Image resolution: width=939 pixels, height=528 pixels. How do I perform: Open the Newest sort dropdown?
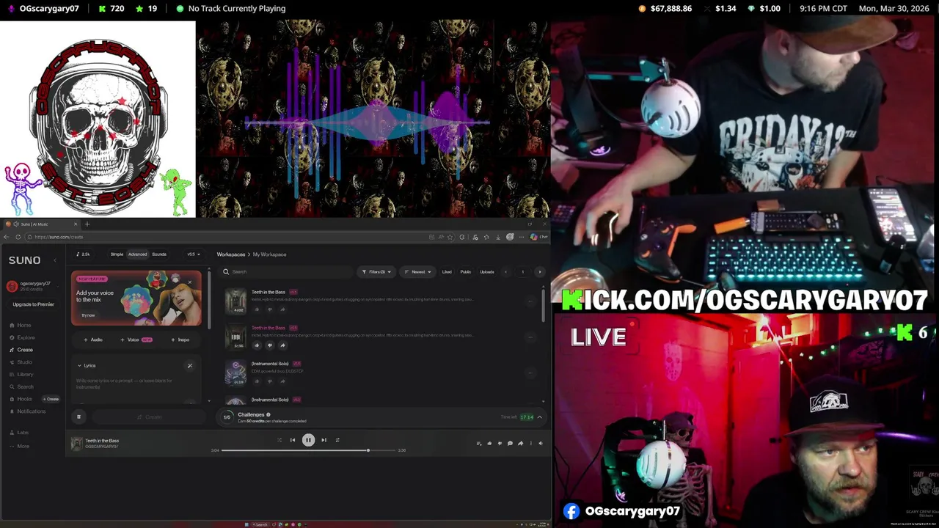tap(419, 272)
